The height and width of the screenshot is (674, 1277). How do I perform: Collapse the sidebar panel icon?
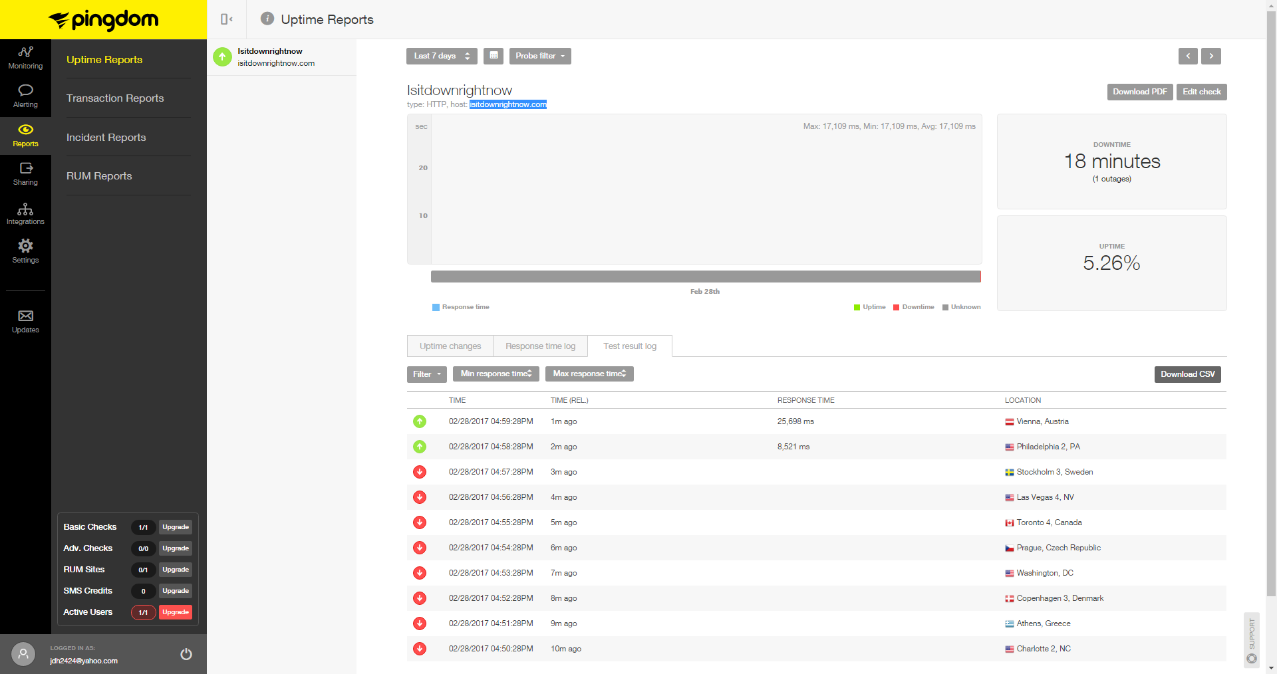coord(226,19)
